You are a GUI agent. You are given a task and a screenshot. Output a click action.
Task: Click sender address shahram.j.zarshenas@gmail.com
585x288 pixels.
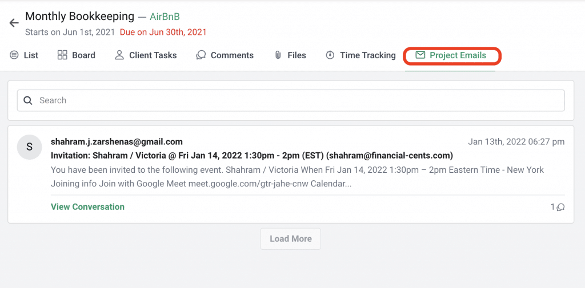(117, 141)
